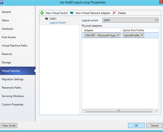163x132 pixels.
Task: Click the scrollbar right arrow in adapters list
Action: tap(157, 111)
